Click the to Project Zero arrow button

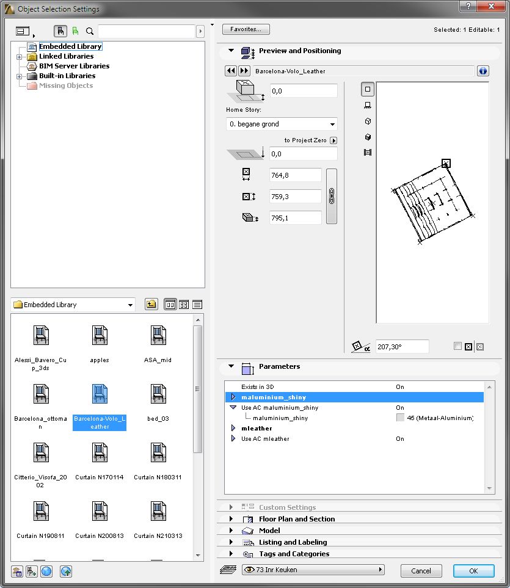[x=333, y=140]
